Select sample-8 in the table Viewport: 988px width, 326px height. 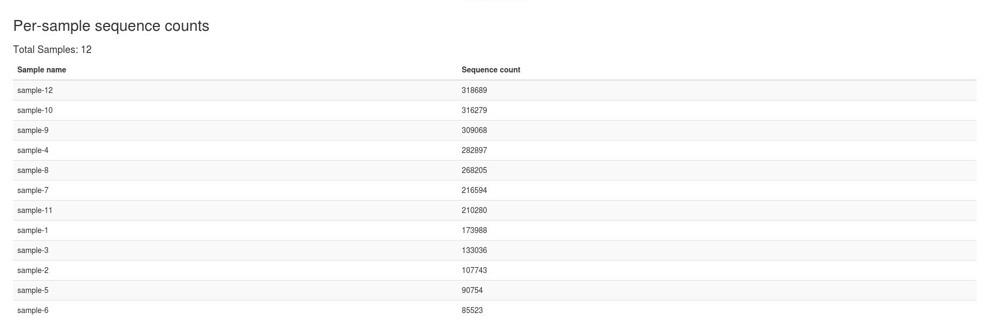tap(33, 170)
